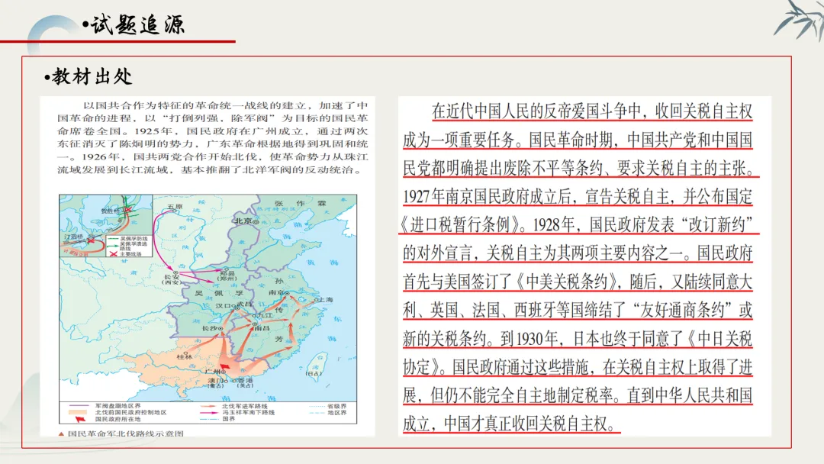This screenshot has width=824, height=464.
Task: Click the slide title "试题追源"
Action: (x=137, y=24)
